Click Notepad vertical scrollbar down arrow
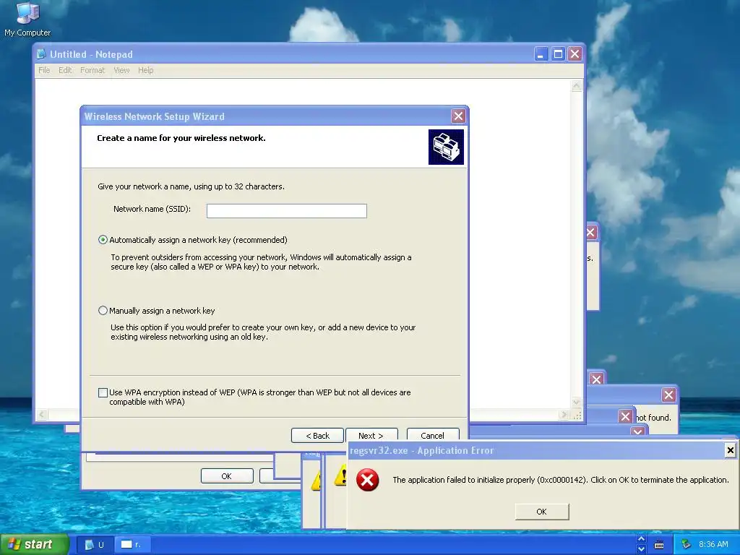This screenshot has height=555, width=740. point(576,402)
